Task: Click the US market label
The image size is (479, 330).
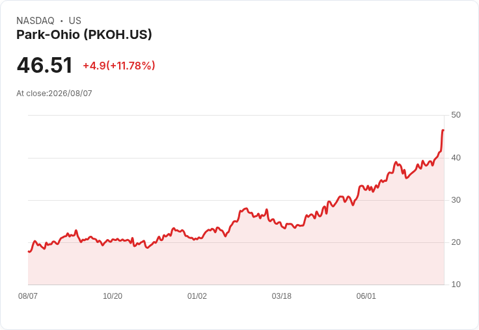Action: tap(75, 21)
